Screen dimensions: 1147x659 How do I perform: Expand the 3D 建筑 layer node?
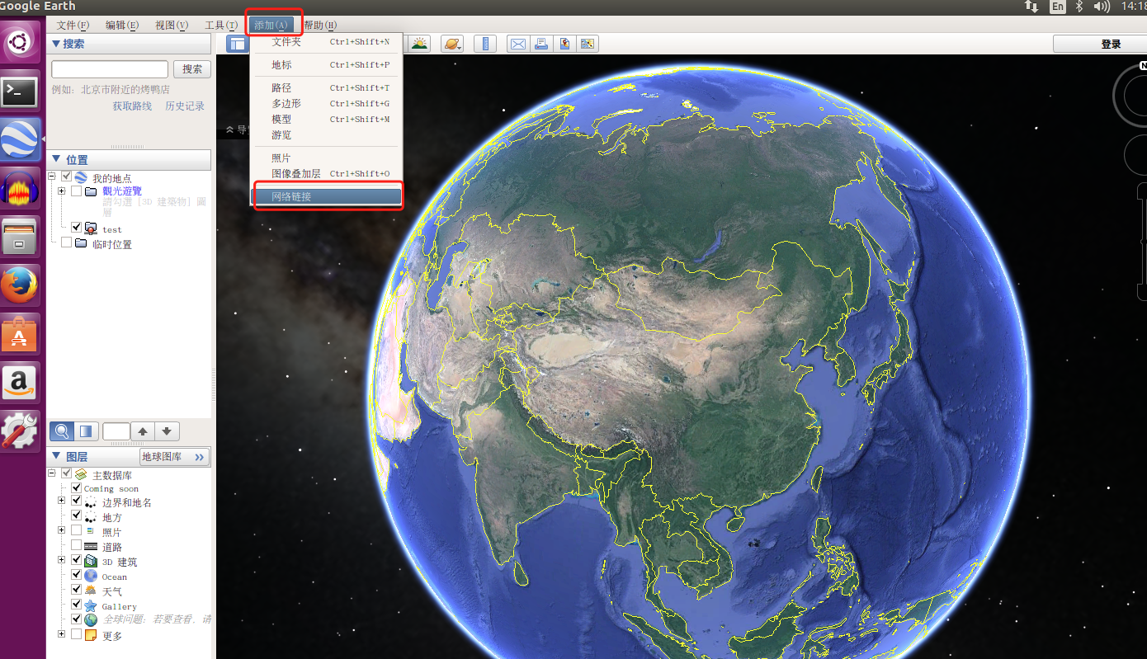point(62,559)
